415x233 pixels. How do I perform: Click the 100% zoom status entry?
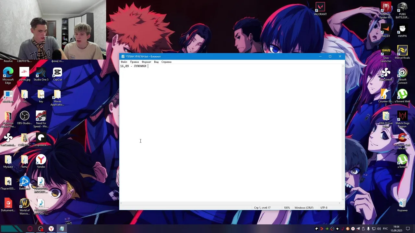(x=287, y=208)
